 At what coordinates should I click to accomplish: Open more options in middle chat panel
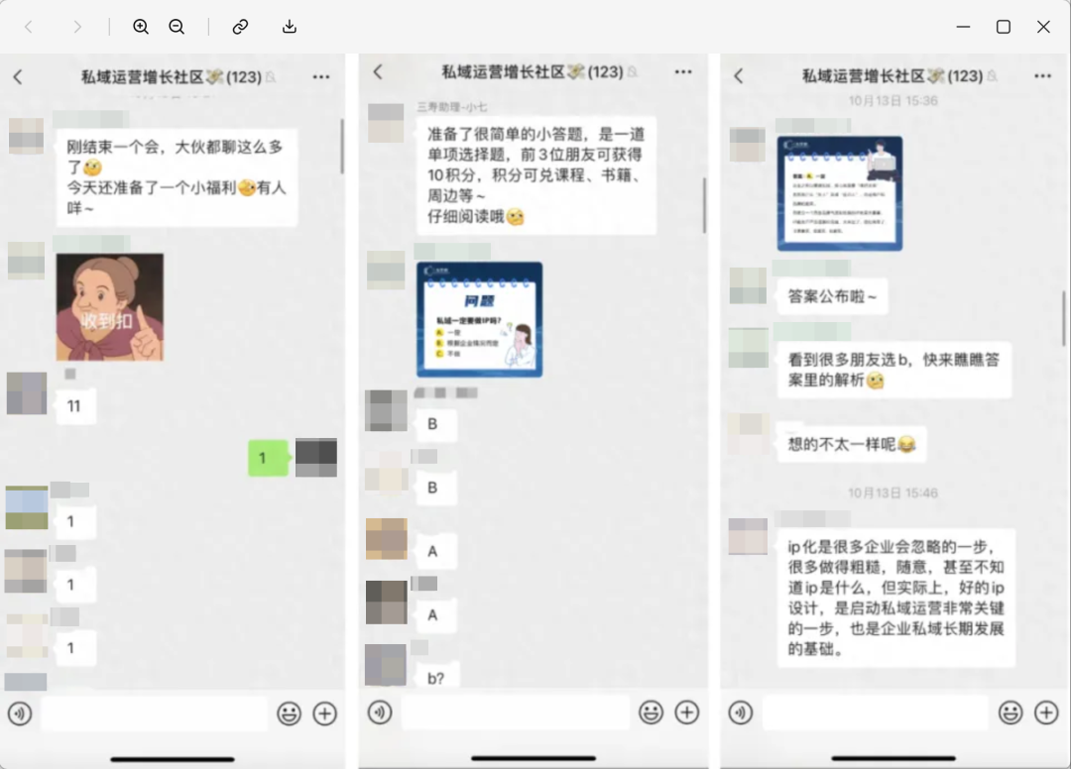(x=683, y=71)
